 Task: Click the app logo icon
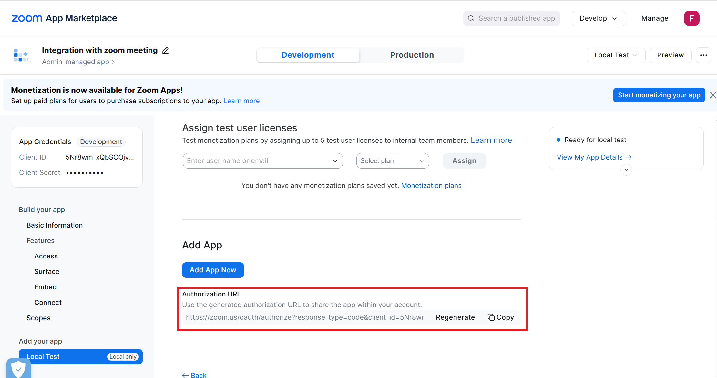[x=22, y=55]
